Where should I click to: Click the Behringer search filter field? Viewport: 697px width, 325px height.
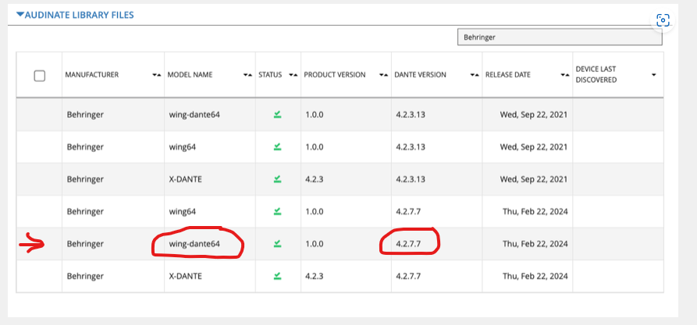pos(560,37)
